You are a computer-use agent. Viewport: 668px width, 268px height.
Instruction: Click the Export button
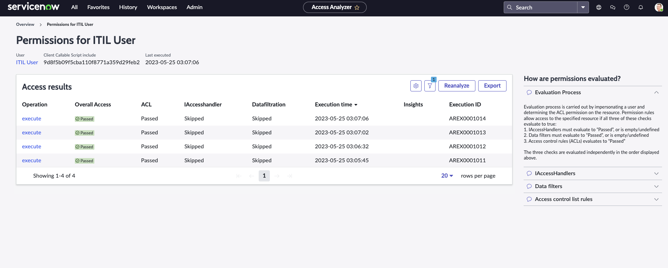492,86
